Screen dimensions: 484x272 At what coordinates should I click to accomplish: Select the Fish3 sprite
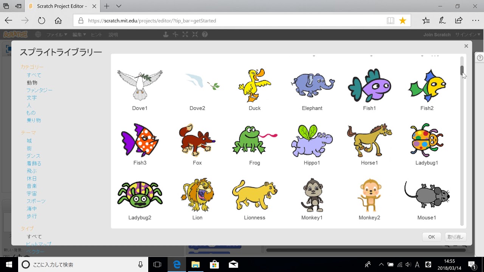[140, 140]
